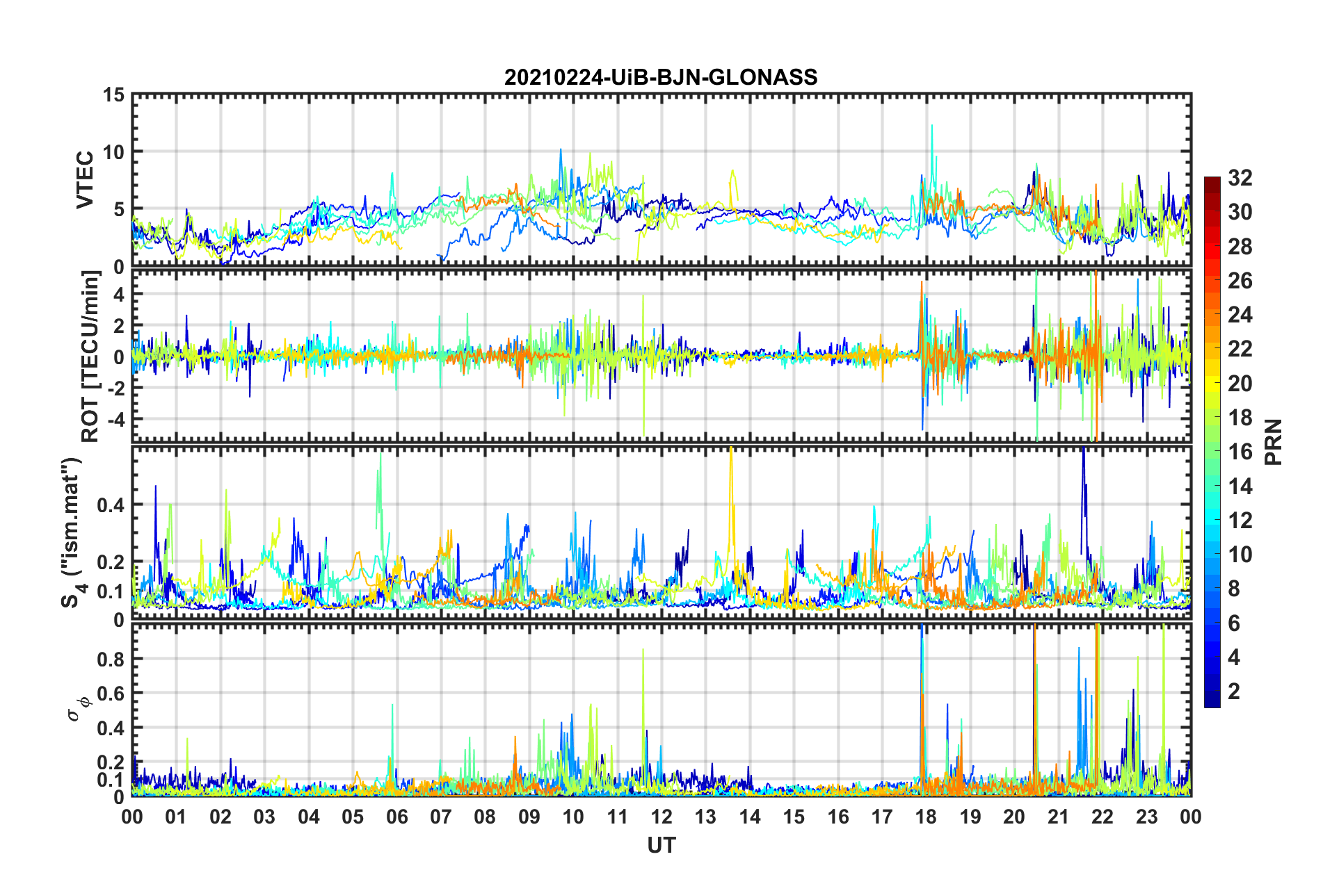The width and height of the screenshot is (1323, 884).
Task: Click UT axis tick label 15
Action: (794, 817)
